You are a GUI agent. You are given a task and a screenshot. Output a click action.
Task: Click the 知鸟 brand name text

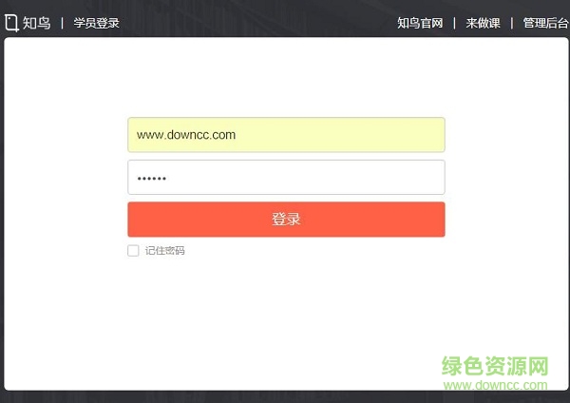[37, 23]
